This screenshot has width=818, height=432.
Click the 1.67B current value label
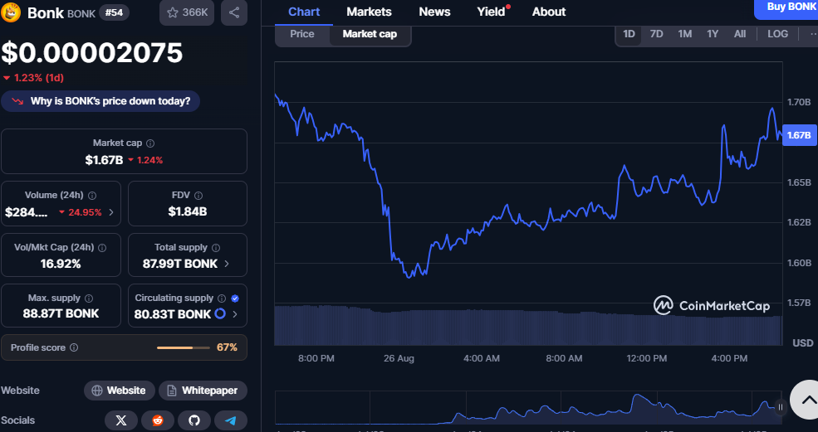pyautogui.click(x=799, y=135)
